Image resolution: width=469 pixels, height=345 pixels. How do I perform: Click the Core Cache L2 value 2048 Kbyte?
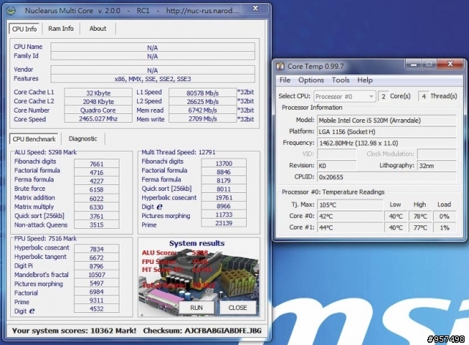point(98,102)
